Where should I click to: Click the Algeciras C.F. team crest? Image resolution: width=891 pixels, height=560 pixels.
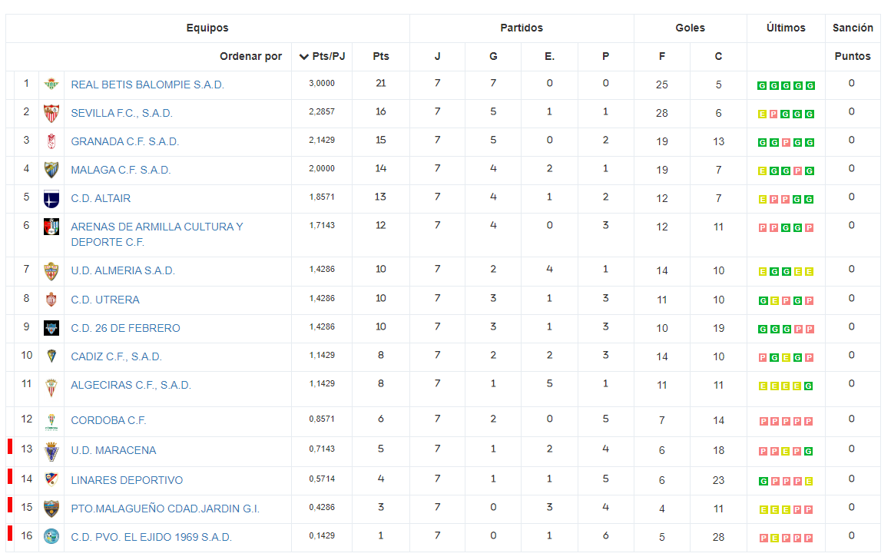[51, 388]
